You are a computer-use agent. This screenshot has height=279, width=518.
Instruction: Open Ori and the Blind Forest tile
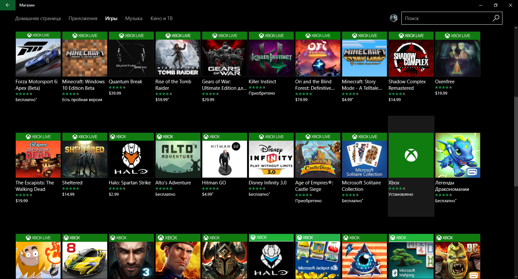(318, 54)
